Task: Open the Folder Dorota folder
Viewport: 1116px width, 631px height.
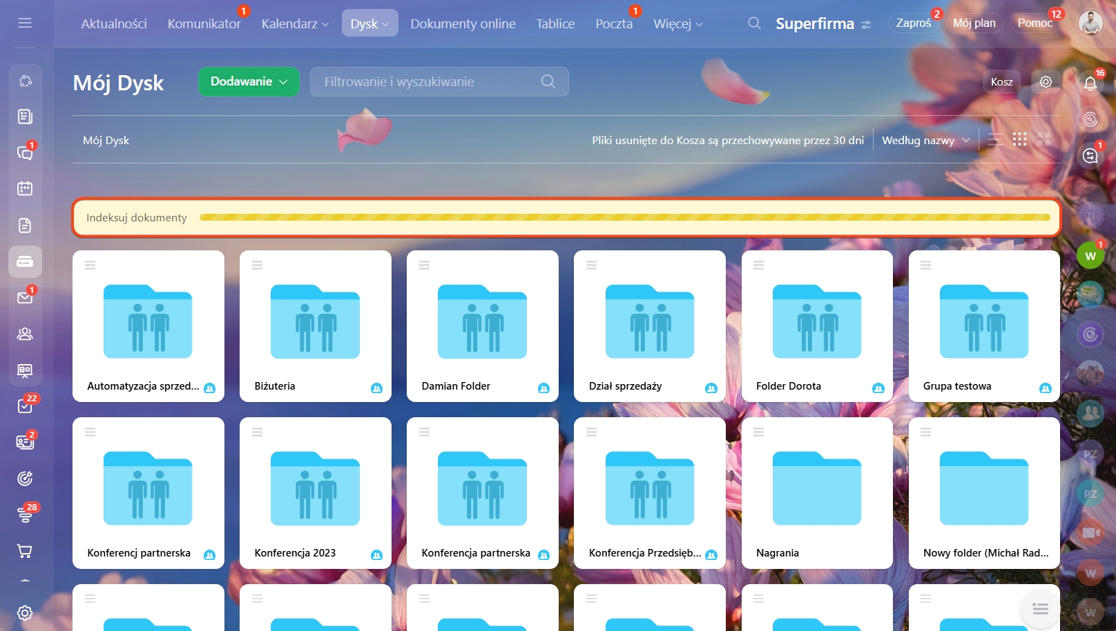Action: (x=817, y=325)
